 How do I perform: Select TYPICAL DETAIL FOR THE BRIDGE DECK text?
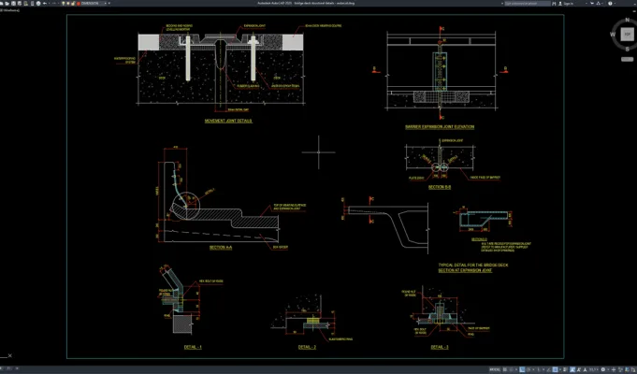(x=473, y=266)
